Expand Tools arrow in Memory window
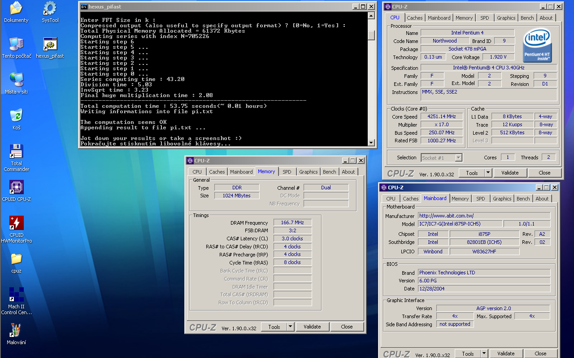The image size is (574, 358). point(291,327)
